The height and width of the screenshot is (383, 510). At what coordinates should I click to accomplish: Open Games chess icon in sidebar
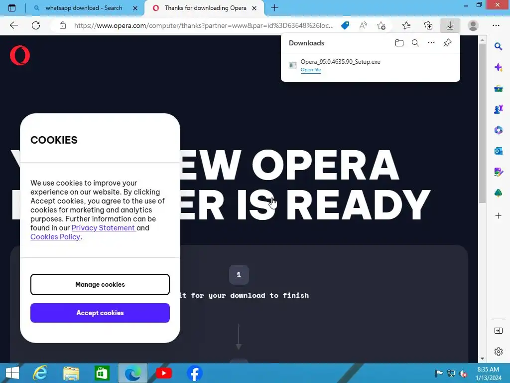point(498,109)
